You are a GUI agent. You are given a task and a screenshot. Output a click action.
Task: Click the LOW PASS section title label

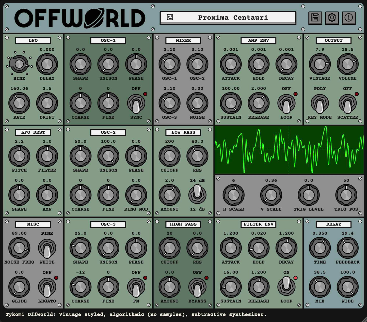[183, 132]
